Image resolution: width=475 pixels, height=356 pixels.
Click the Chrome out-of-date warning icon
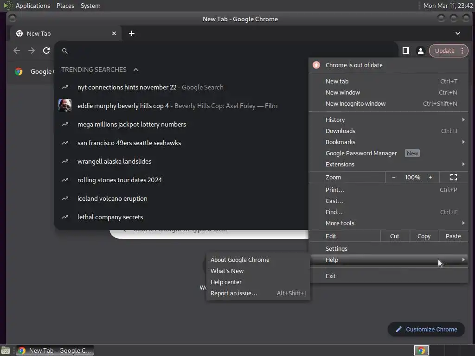316,65
